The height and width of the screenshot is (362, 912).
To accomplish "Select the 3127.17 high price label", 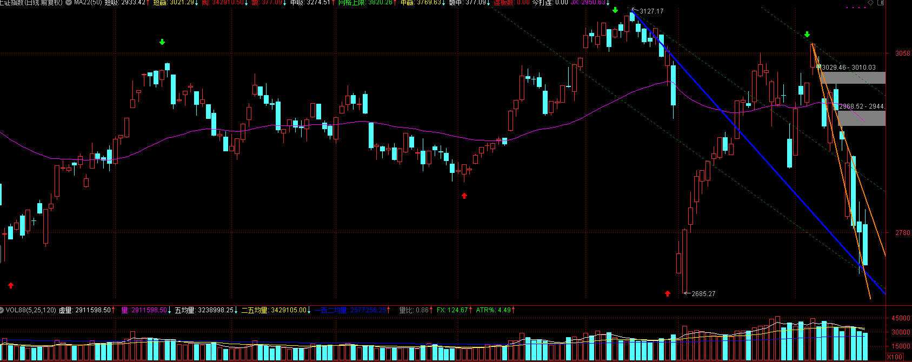I will (651, 11).
